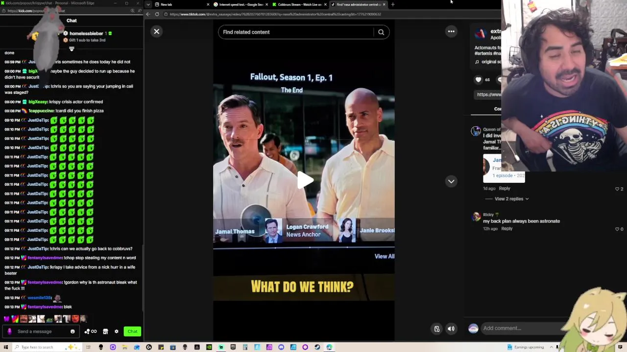Toggle the video volume speaker icon
This screenshot has width=627, height=352.
tap(451, 329)
